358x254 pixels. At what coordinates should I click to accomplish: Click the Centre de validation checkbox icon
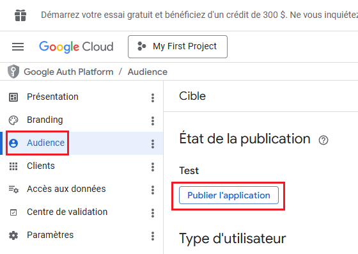tap(13, 212)
